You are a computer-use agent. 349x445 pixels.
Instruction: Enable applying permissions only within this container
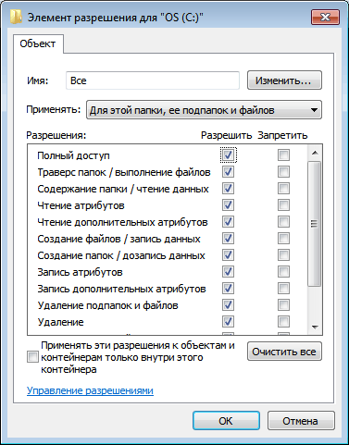click(x=32, y=357)
